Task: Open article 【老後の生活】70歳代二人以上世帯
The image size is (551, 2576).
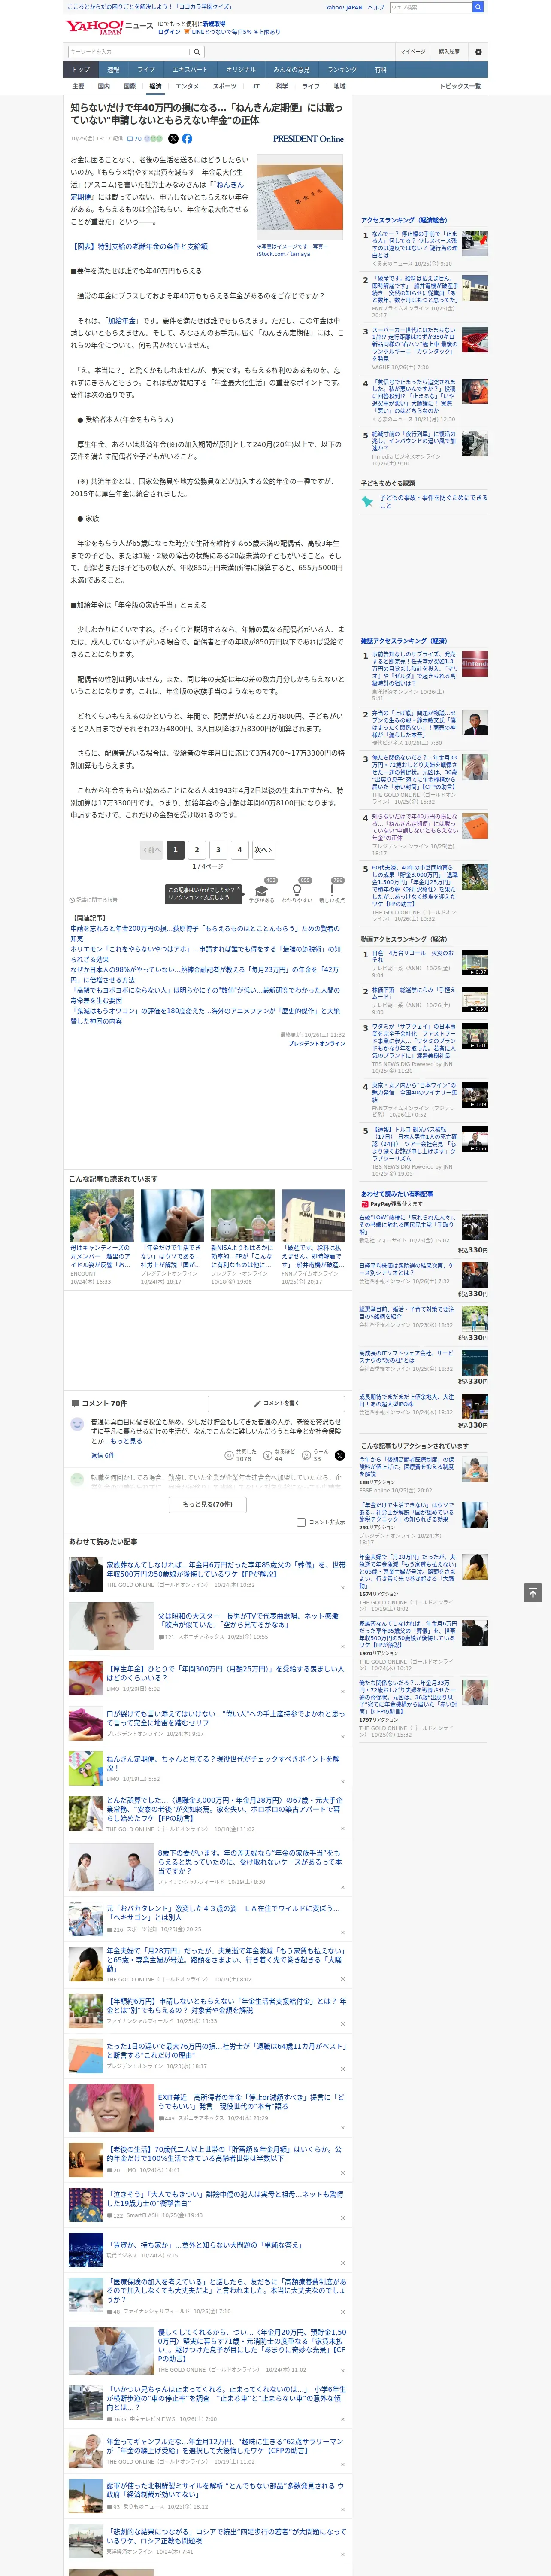Action: point(225,2153)
